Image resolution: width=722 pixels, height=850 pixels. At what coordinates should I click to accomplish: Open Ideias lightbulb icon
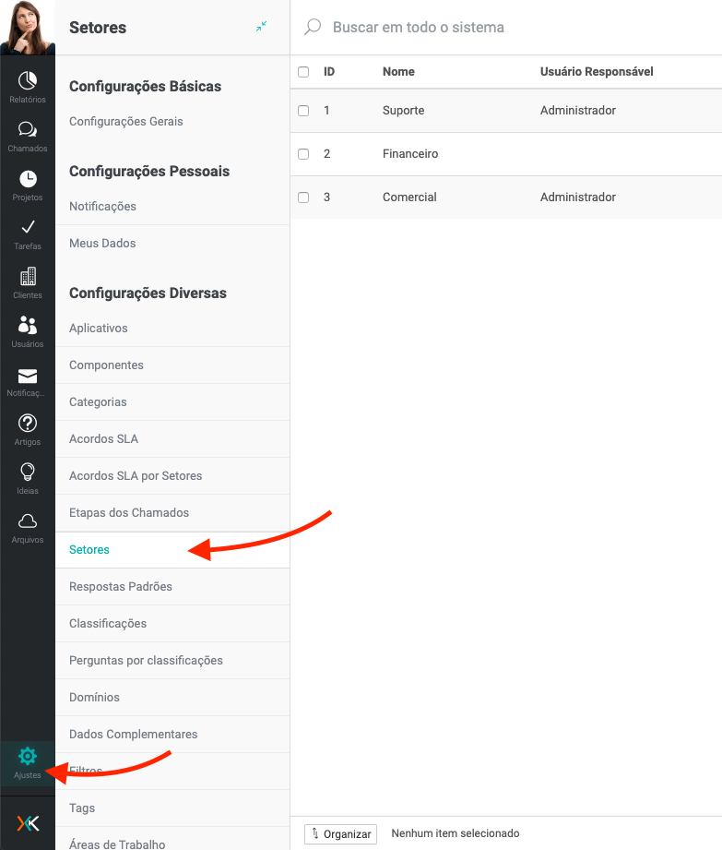pyautogui.click(x=28, y=472)
